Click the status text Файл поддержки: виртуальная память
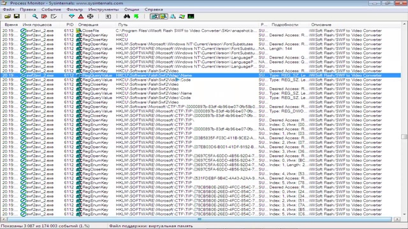This screenshot has width=408, height=229. click(151, 226)
